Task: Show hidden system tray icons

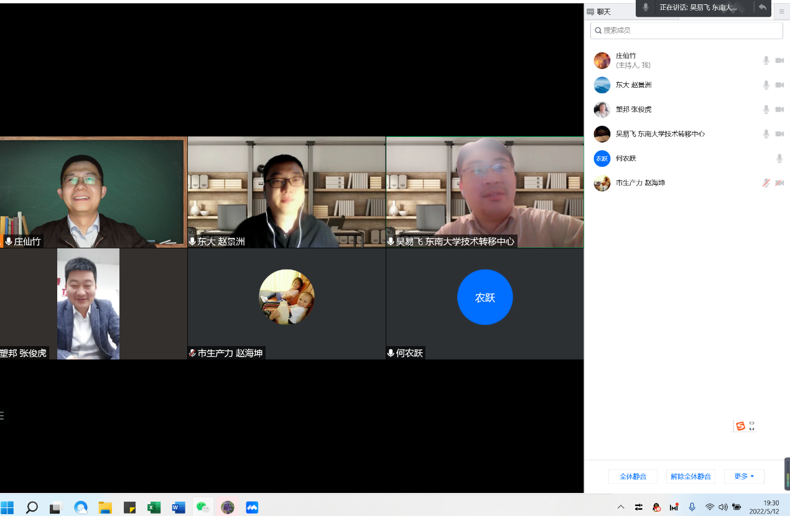Action: tap(621, 507)
